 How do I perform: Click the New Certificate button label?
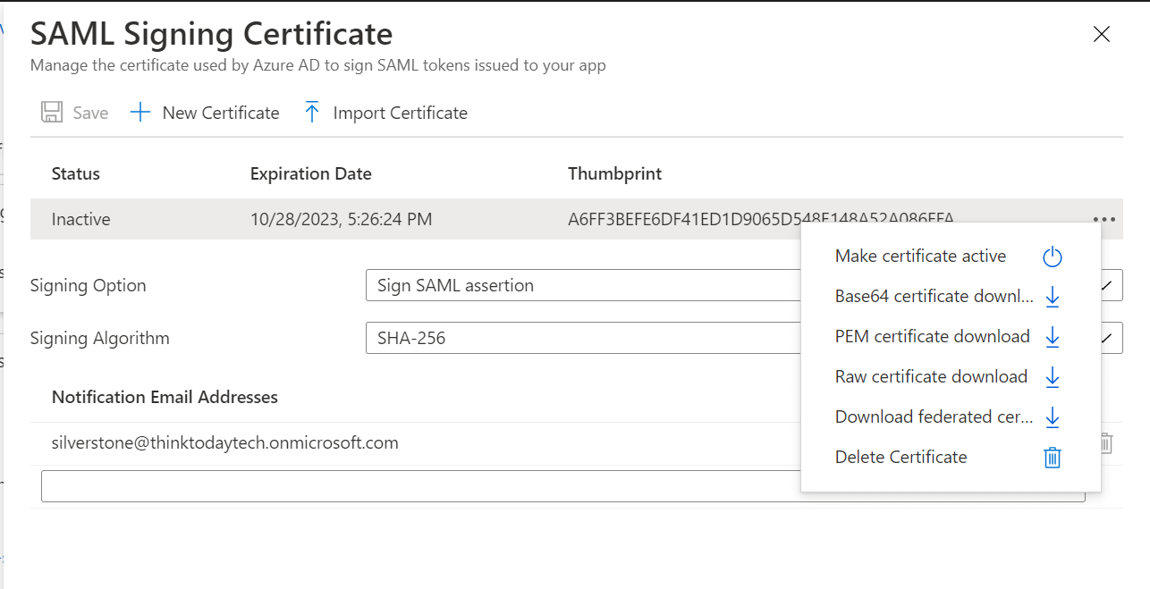click(221, 114)
